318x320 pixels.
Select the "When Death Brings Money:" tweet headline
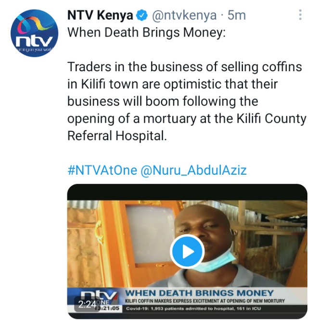146,33
